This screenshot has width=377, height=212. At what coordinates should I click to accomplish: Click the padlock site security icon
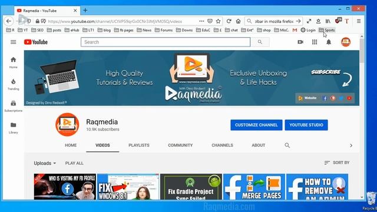(x=37, y=21)
